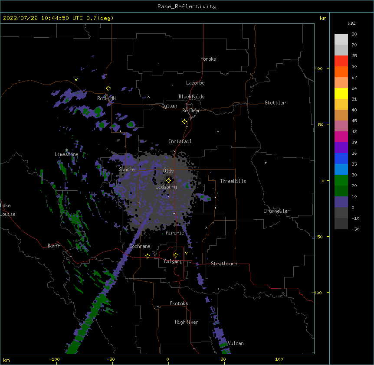Click the Base_Reflectivity title
Image resolution: width=374 pixels, height=365 pixels.
pos(187,7)
